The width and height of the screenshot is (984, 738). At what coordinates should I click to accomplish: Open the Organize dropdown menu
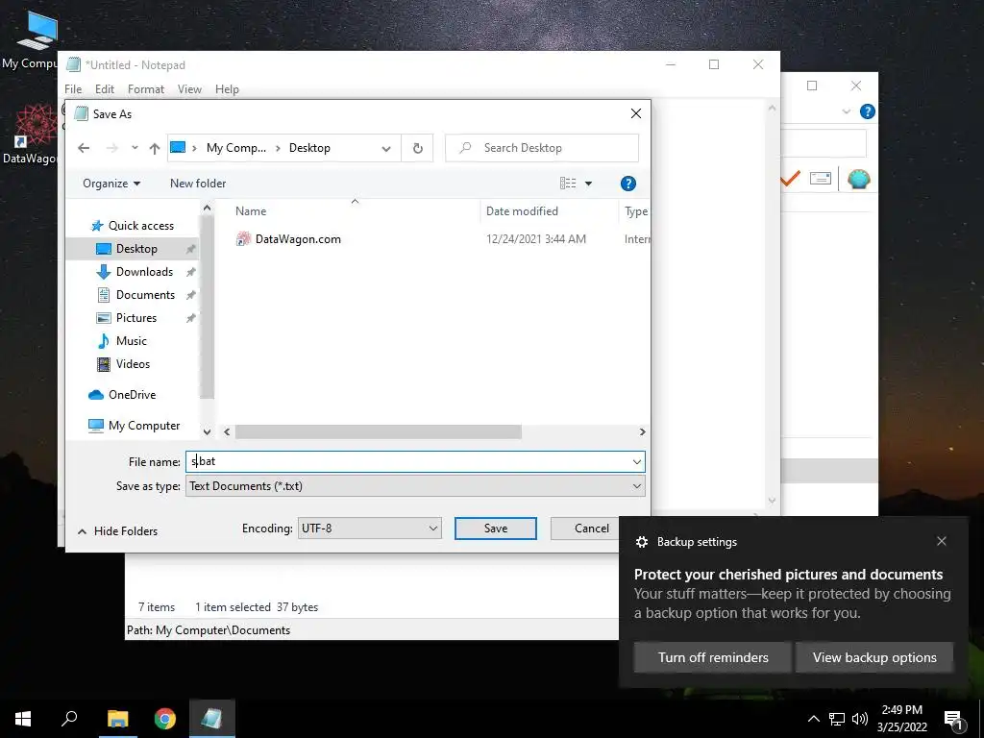click(x=111, y=184)
